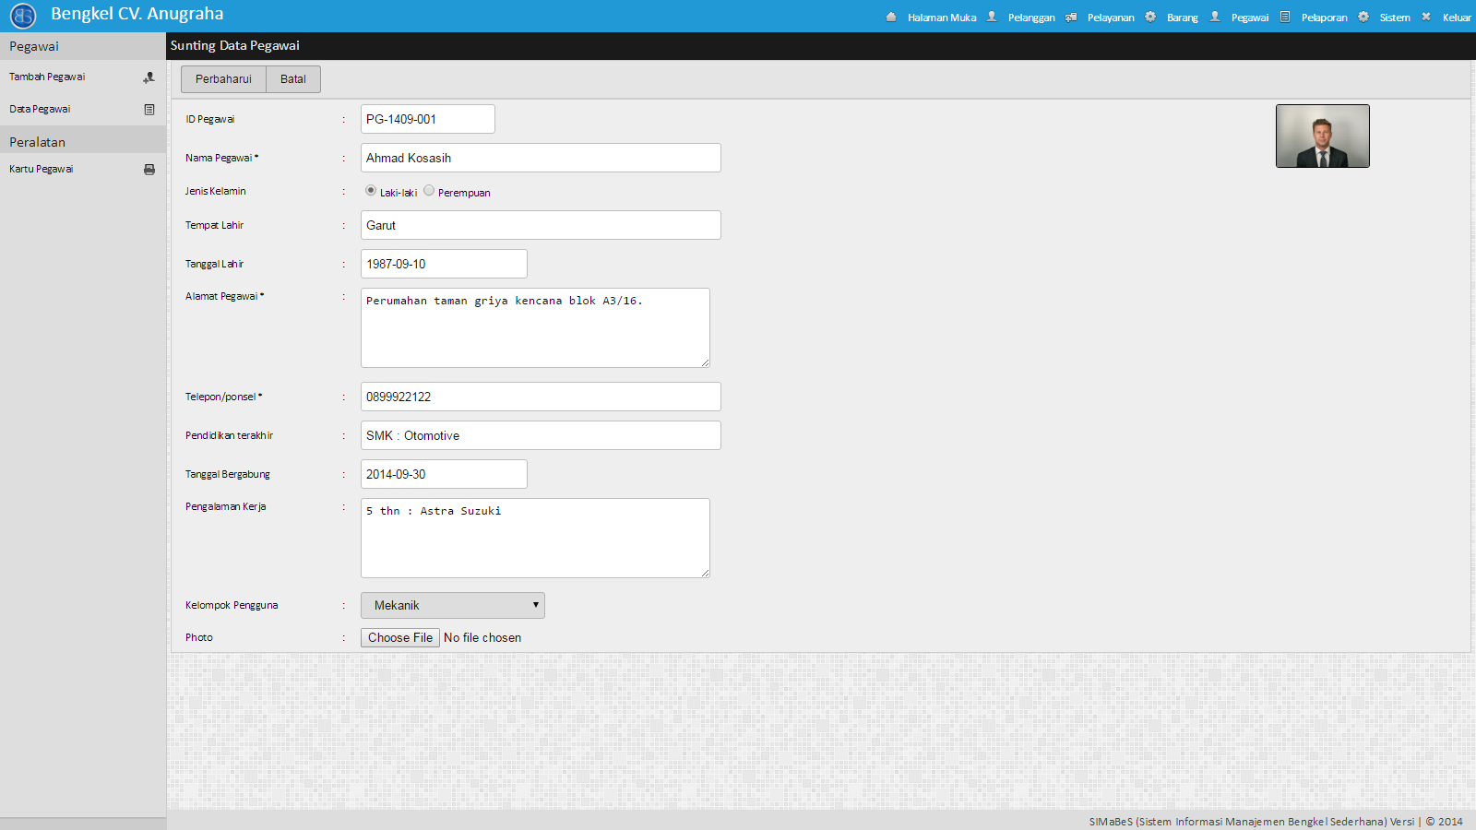1476x830 pixels.
Task: Click the add-user icon next to Tambah Pegawai
Action: (149, 77)
